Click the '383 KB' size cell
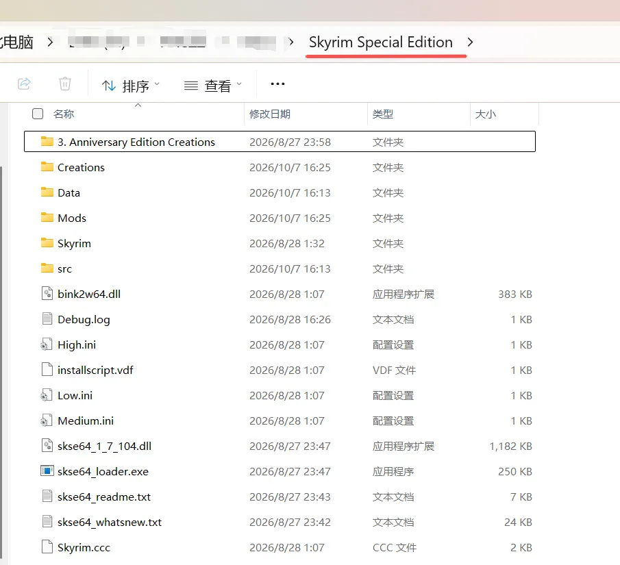The image size is (620, 565). (514, 294)
